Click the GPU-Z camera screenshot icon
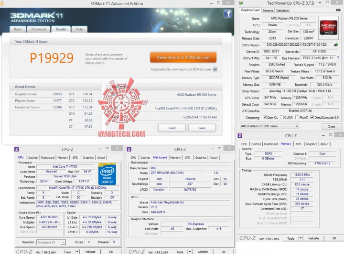 coord(338,10)
